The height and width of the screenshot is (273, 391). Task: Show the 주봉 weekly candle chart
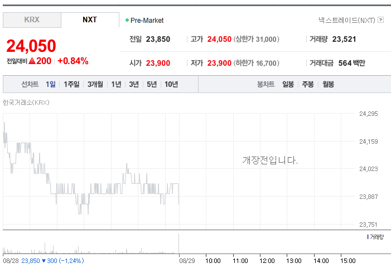click(308, 85)
